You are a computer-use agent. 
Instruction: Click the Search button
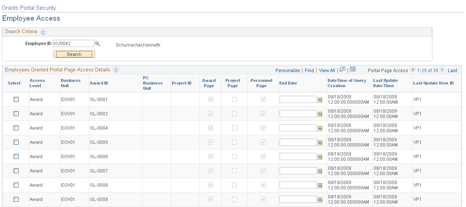click(74, 54)
